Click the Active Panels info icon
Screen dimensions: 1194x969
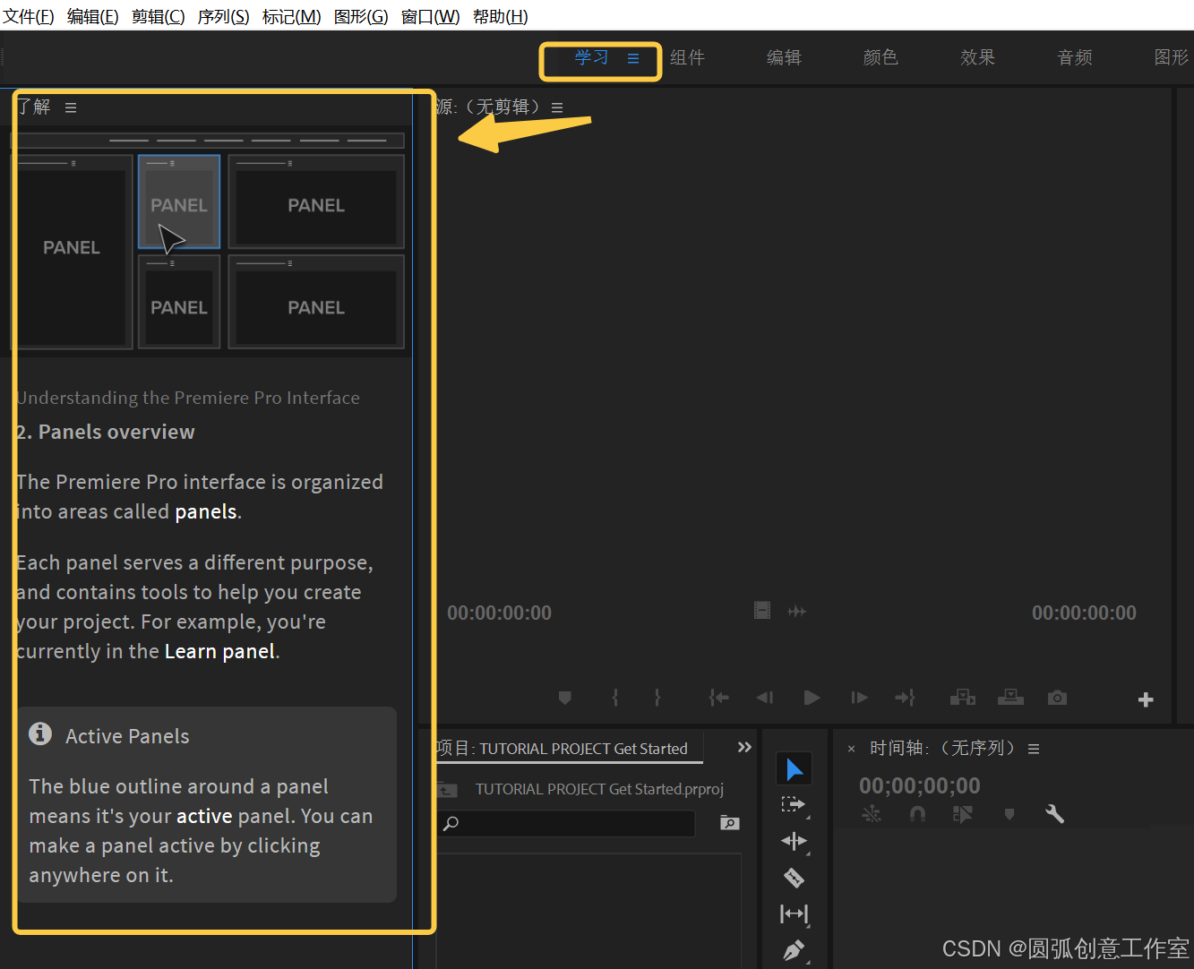[40, 733]
